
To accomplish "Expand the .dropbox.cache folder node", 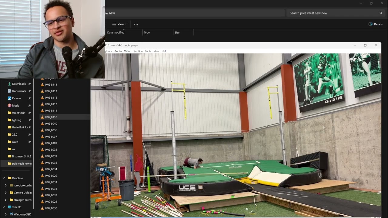I will (5, 185).
